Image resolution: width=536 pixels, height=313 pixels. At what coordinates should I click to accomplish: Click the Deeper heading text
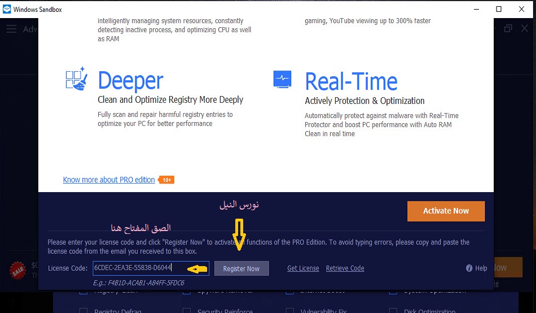coord(130,81)
